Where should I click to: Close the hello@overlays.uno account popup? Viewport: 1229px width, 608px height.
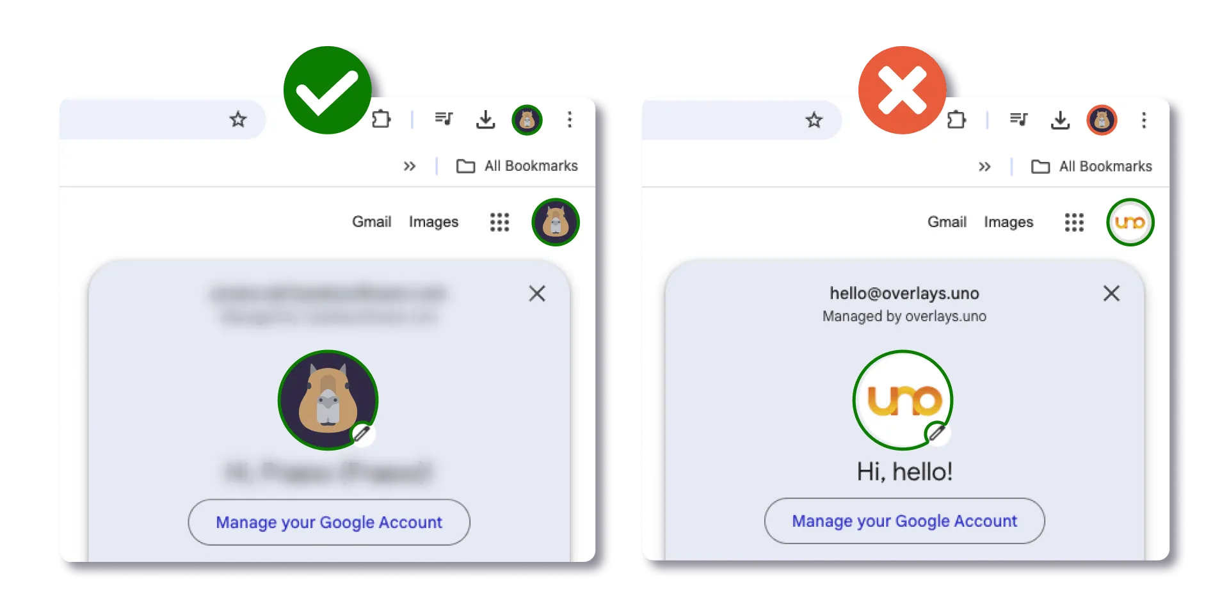(x=1112, y=294)
